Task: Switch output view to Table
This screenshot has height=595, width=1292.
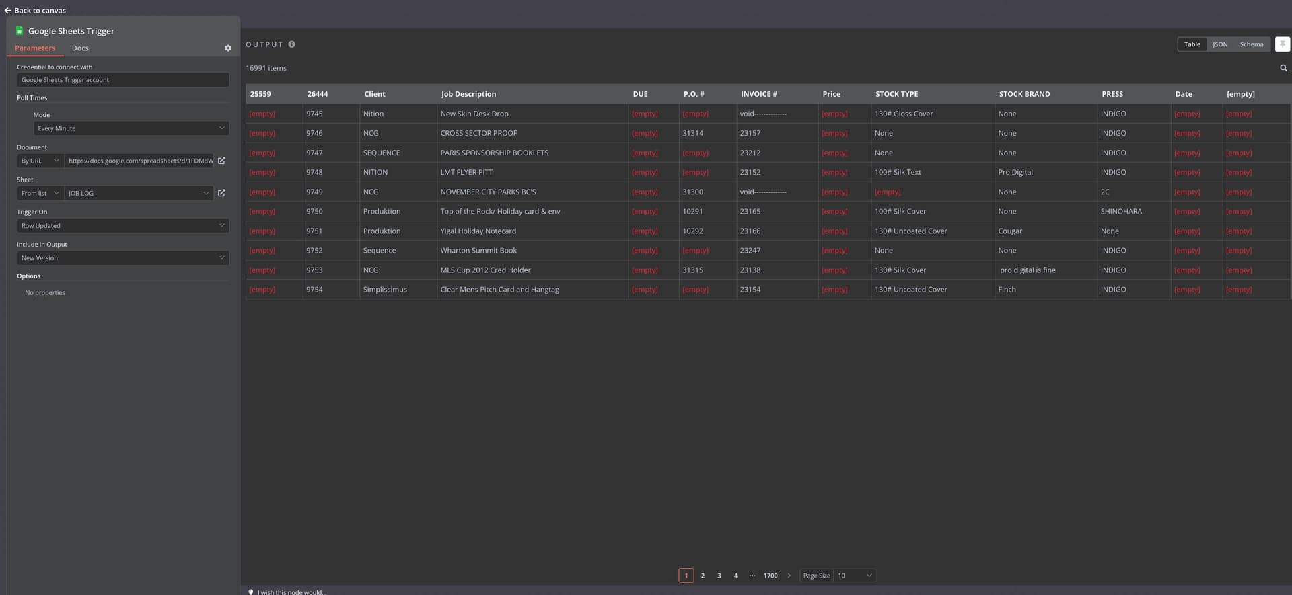Action: coord(1192,44)
